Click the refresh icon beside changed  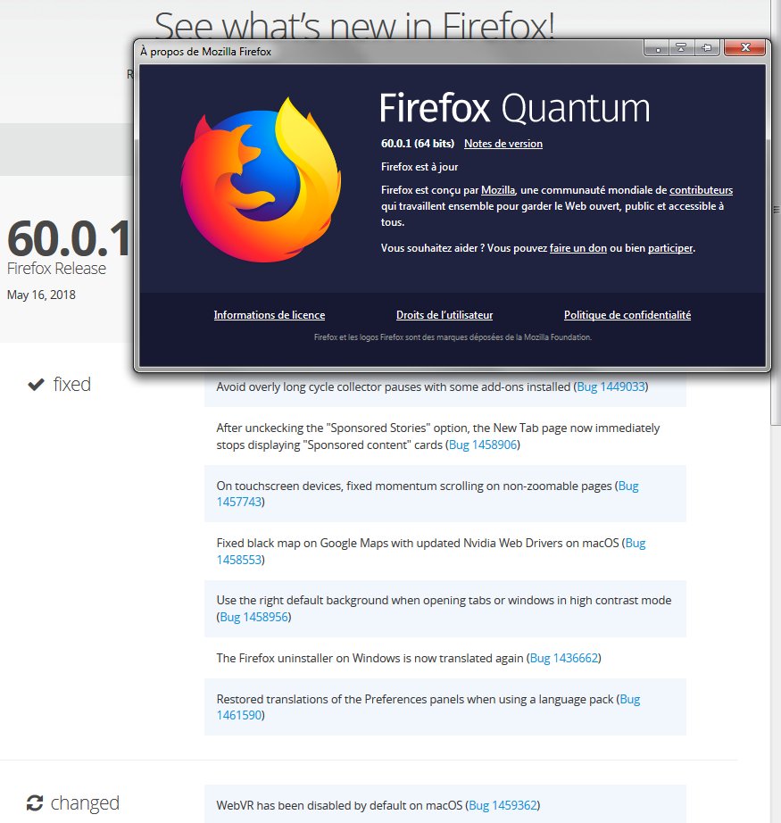click(35, 803)
